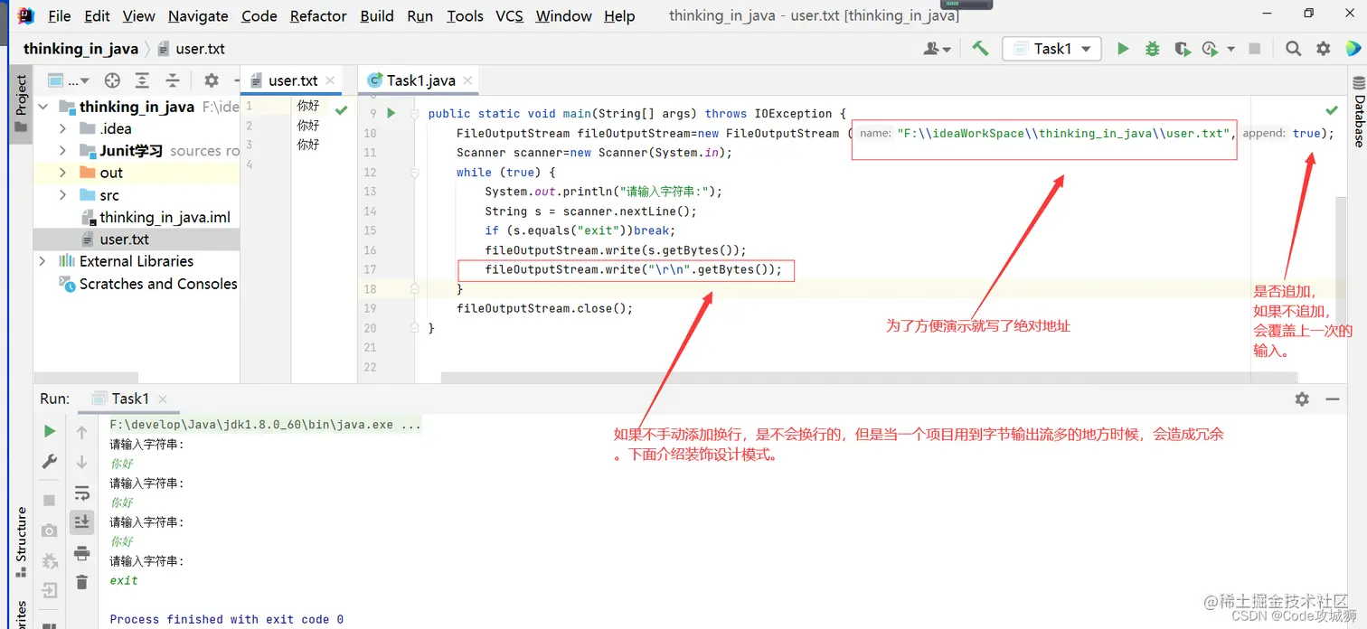
Task: Expand External Libraries node
Action: pyautogui.click(x=43, y=261)
